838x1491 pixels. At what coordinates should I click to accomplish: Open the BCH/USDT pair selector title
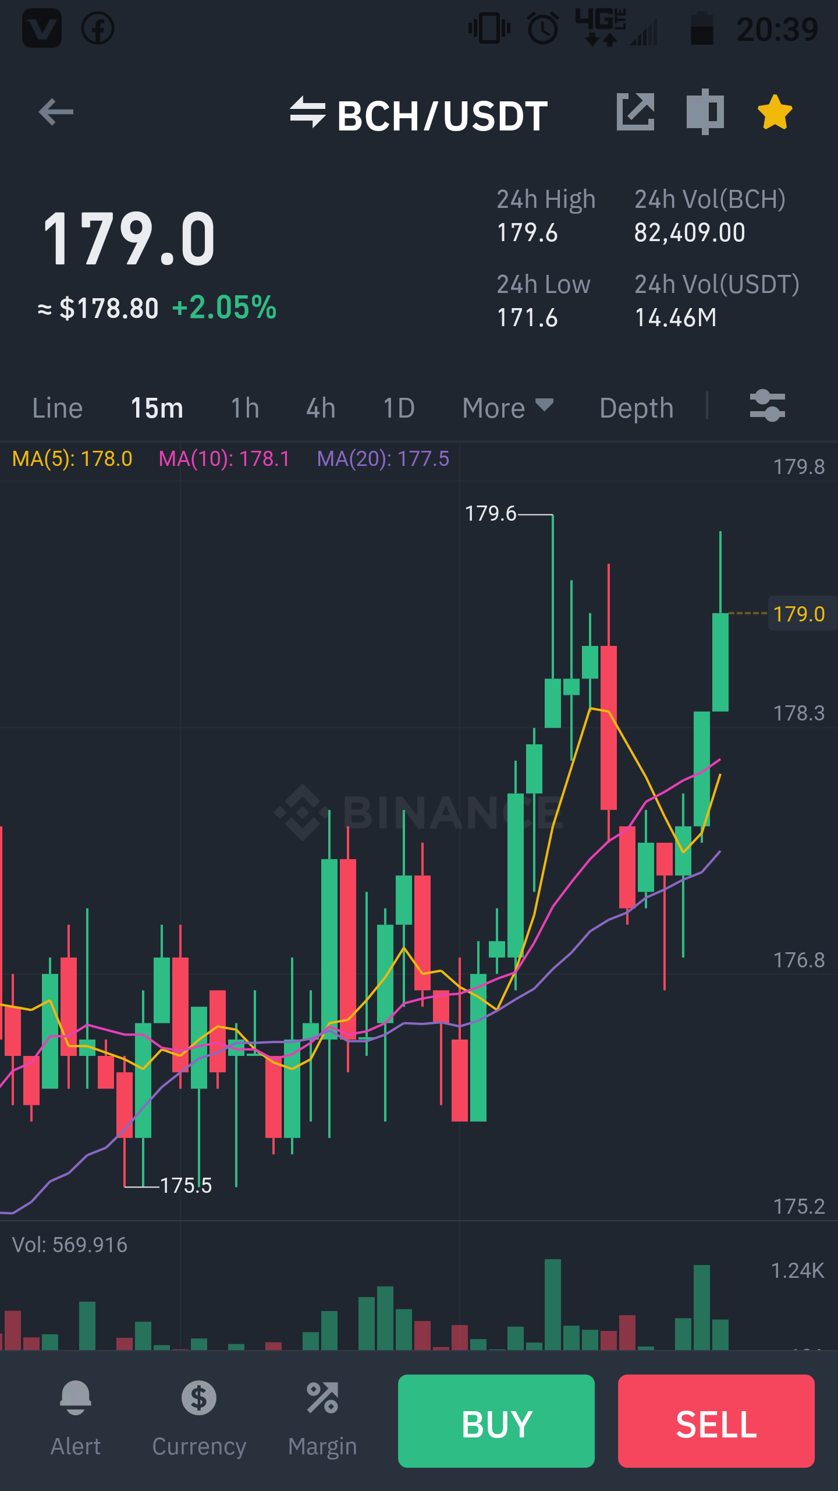[442, 116]
